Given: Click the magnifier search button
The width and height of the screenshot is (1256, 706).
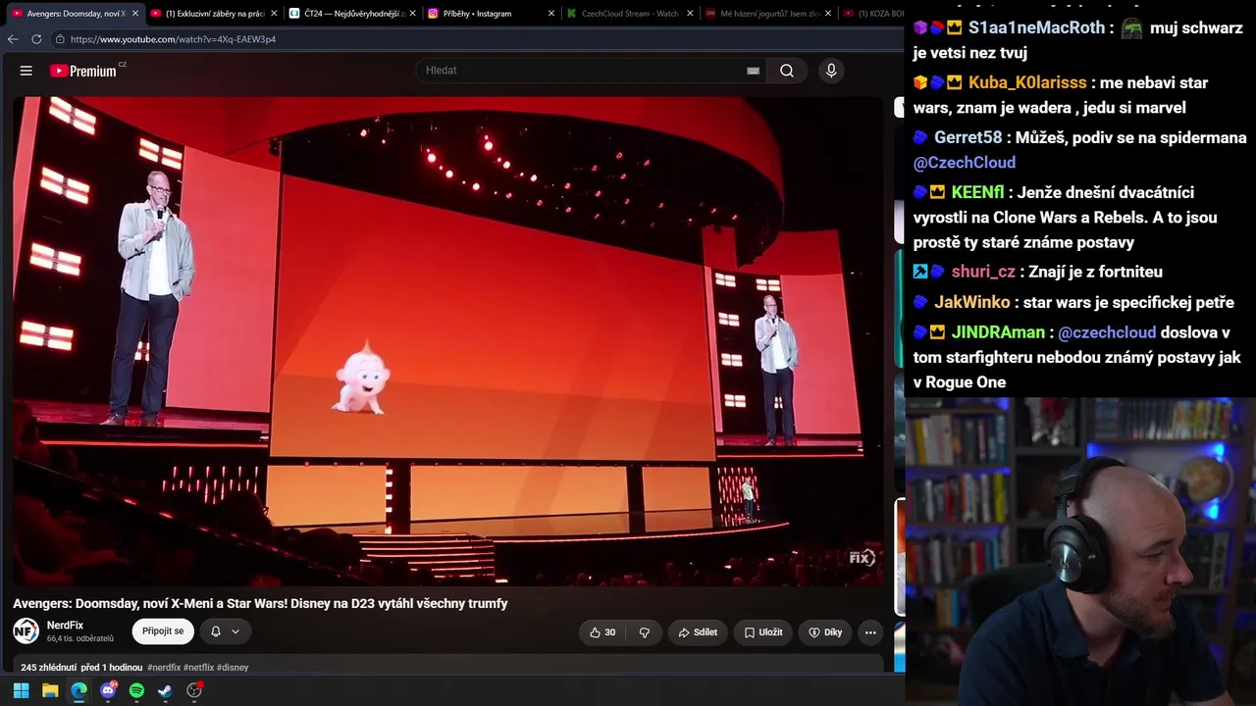Looking at the screenshot, I should [787, 71].
